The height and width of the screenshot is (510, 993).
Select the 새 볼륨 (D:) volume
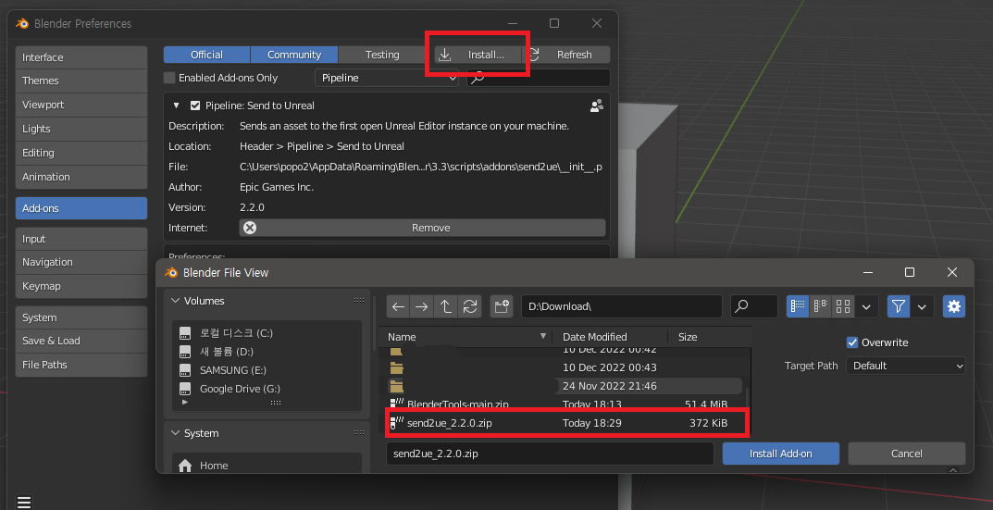[x=226, y=352]
